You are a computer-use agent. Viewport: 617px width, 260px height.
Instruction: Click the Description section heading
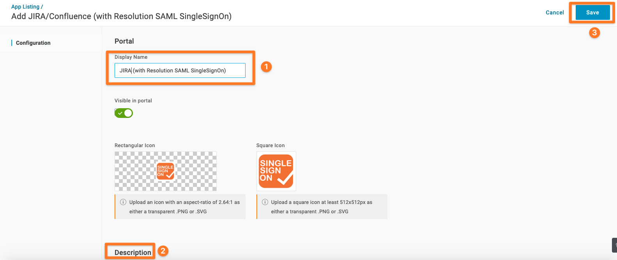(x=133, y=252)
